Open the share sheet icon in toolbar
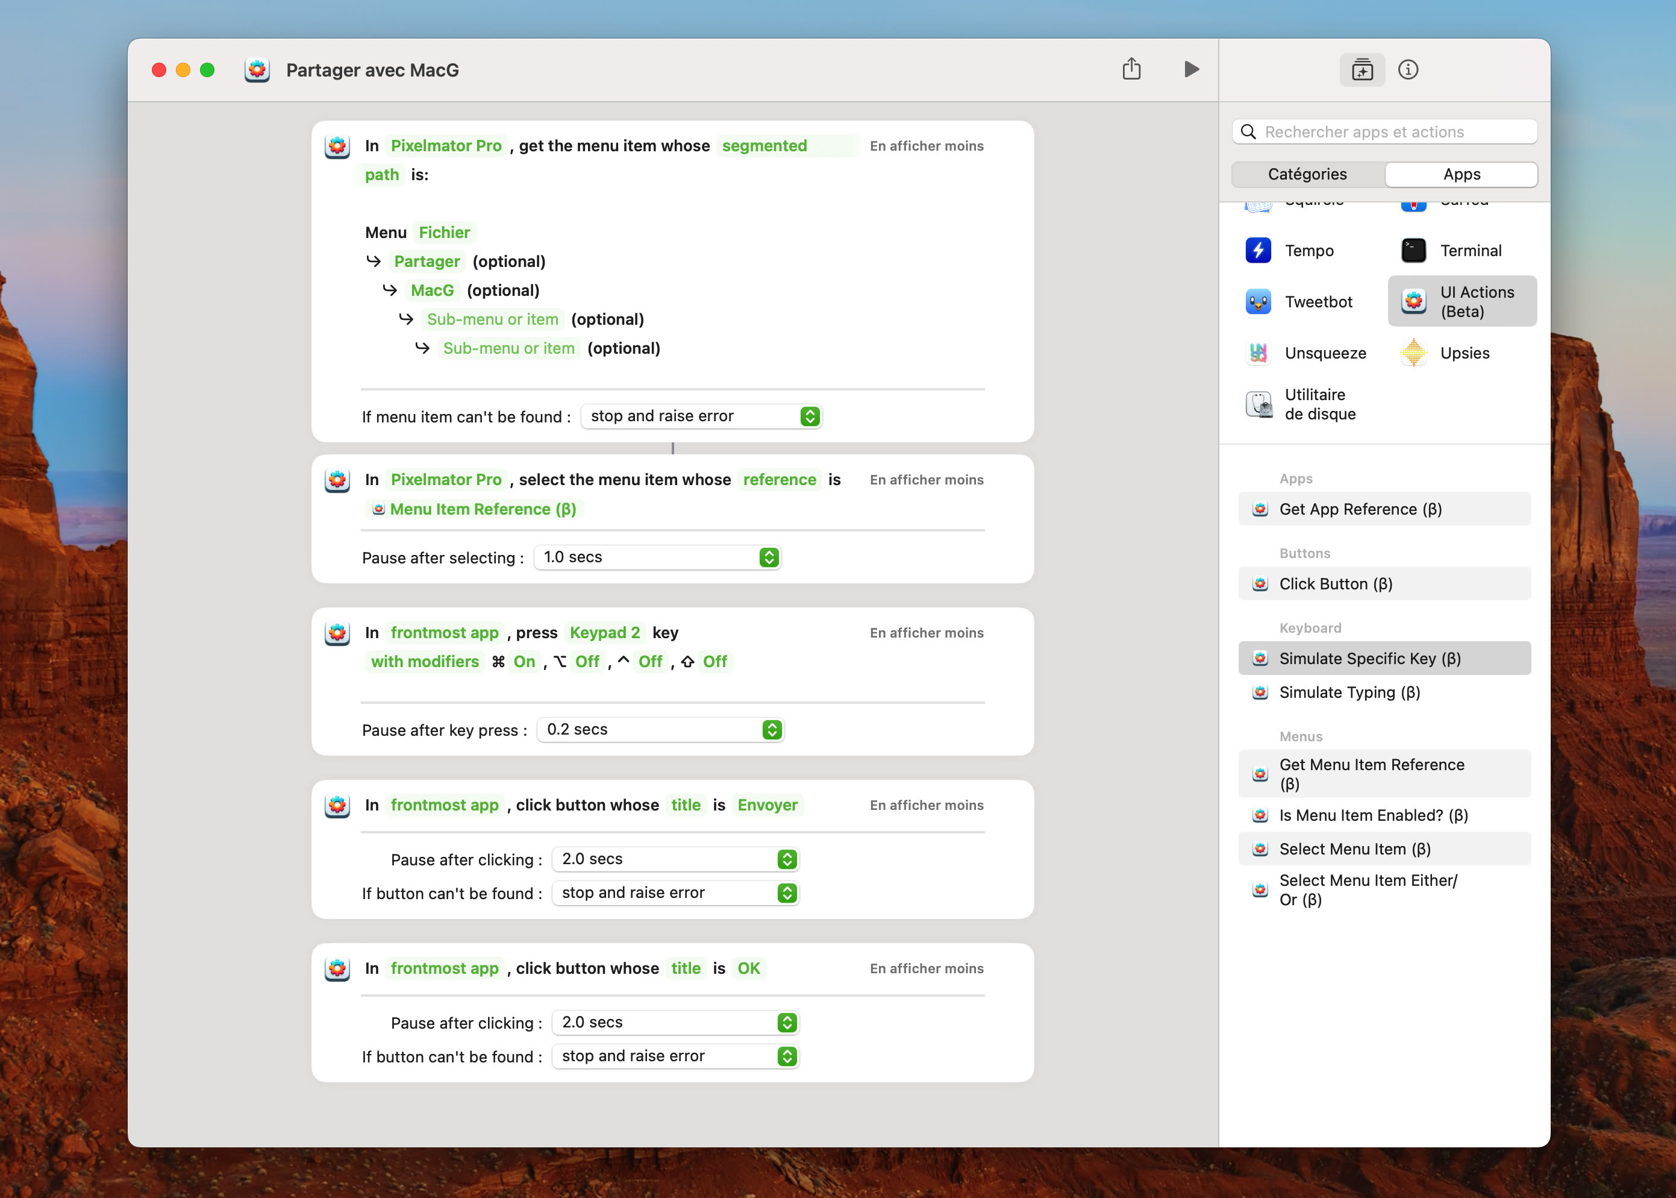 (1133, 69)
